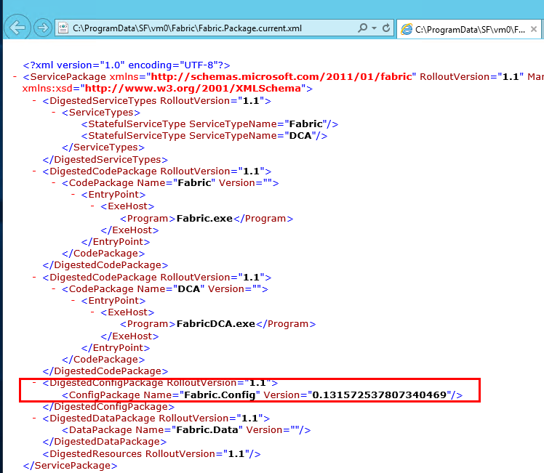The image size is (544, 473).
Task: Collapse the second DigestedCodePackage node
Action: point(34,278)
